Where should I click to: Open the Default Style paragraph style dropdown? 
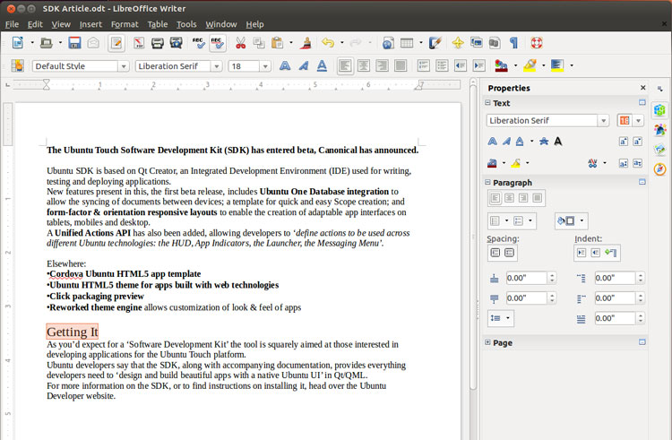(124, 66)
